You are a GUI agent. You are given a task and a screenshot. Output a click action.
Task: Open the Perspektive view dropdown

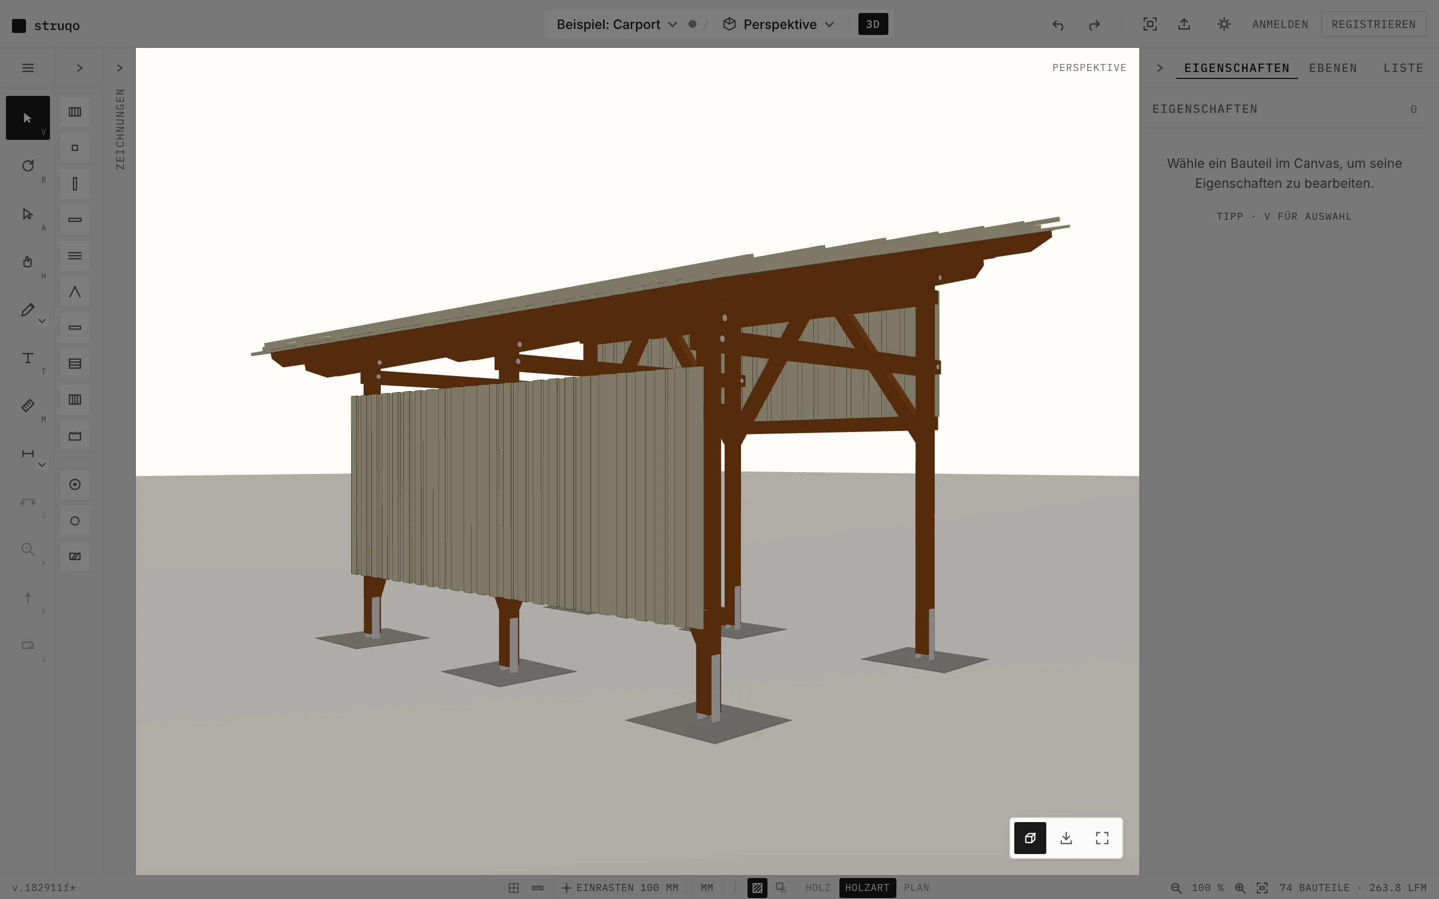pos(779,24)
